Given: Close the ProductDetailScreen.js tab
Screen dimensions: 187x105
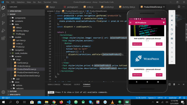Looking at the screenshot, I should pyautogui.click(x=164, y=7).
